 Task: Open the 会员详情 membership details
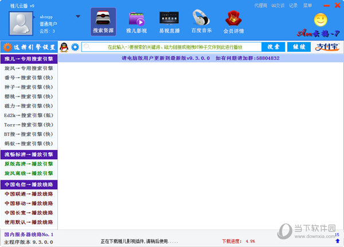233,22
